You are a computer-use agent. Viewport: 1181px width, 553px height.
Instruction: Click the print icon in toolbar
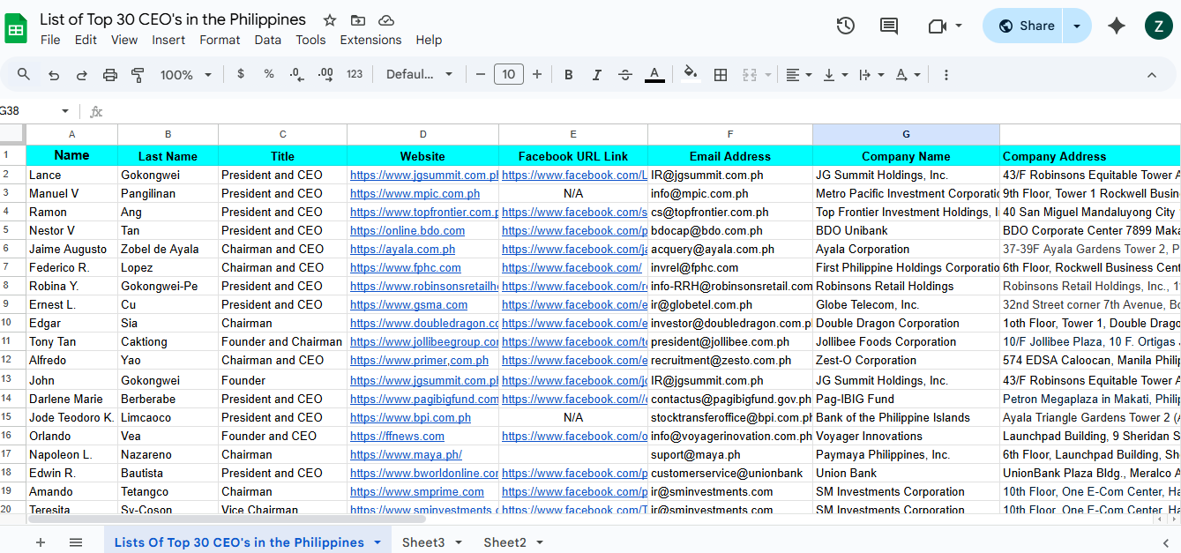pos(109,75)
